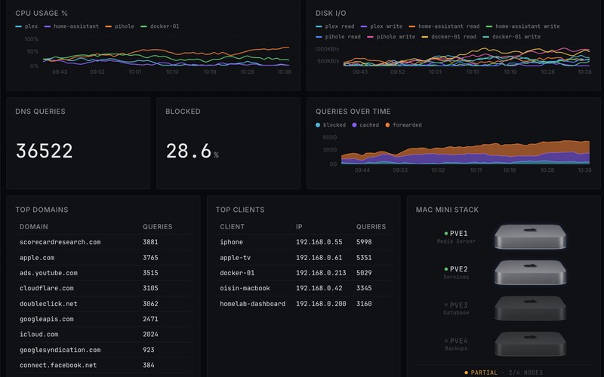This screenshot has height=377, width=604.
Task: Click the CPU USAGE % panel title
Action: [42, 13]
